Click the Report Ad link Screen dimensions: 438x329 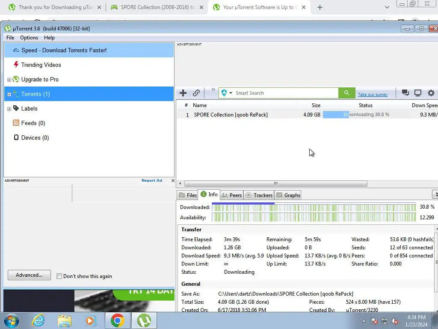[152, 180]
